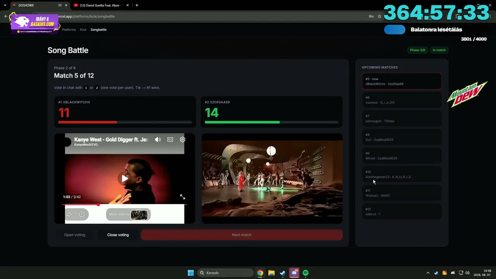Image resolution: width=496 pixels, height=279 pixels.
Task: Click the #1 XBLACKWITCHX vote bar
Action: pyautogui.click(x=125, y=122)
